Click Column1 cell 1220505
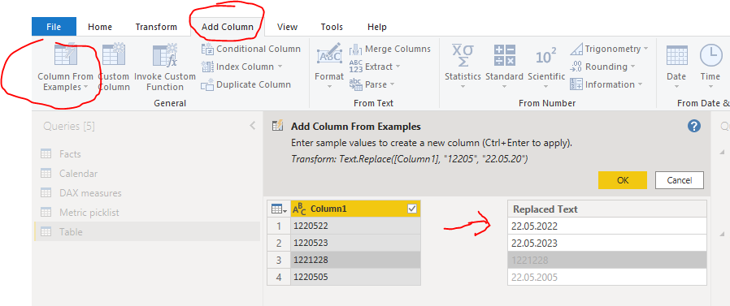The image size is (730, 306). (x=355, y=277)
